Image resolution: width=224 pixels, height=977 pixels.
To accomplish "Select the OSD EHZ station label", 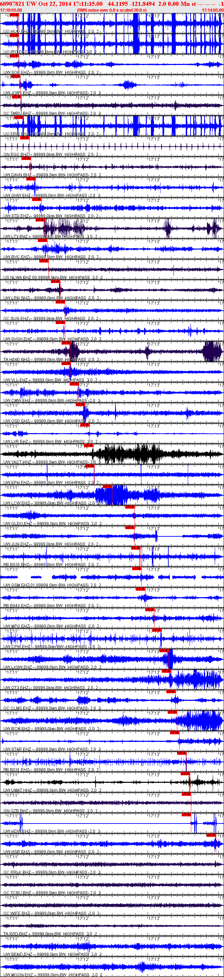I will (51, 421).
